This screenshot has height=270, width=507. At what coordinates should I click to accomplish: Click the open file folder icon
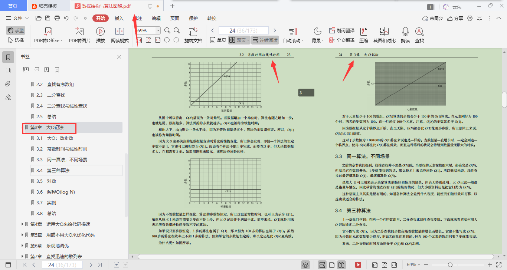click(x=38, y=18)
